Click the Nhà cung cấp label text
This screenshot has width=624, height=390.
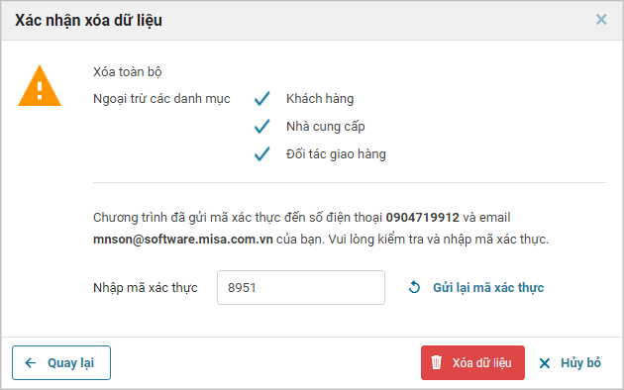(x=326, y=127)
